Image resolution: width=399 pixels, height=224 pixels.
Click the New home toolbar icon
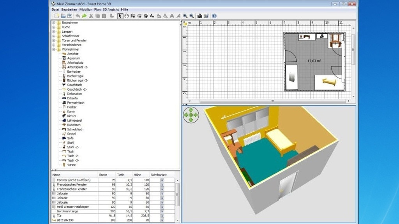(x=57, y=16)
